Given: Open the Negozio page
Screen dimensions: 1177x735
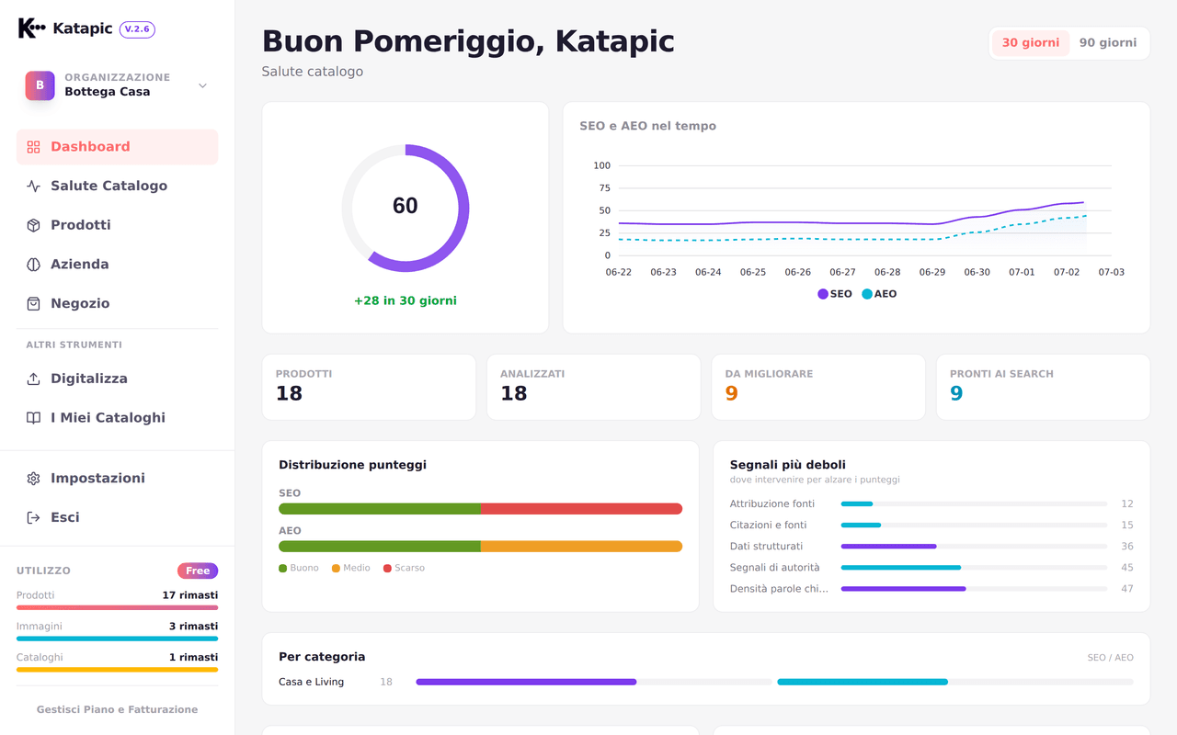Looking at the screenshot, I should (117, 304).
